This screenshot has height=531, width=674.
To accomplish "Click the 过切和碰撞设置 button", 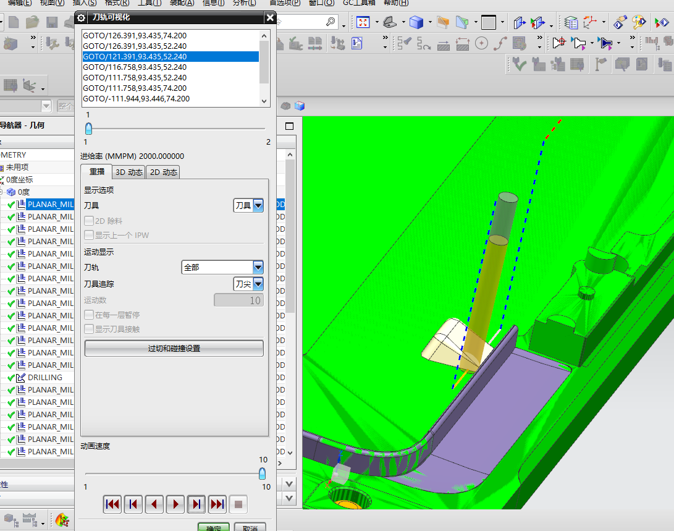I will coord(174,349).
